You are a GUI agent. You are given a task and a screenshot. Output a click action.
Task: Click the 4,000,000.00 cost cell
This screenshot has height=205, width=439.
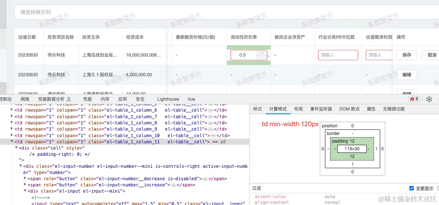(x=139, y=75)
